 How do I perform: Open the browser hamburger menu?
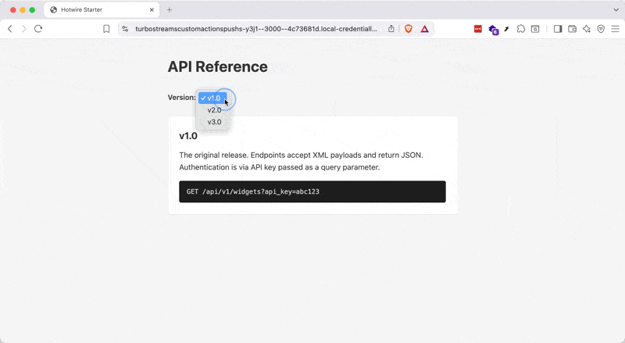(615, 29)
